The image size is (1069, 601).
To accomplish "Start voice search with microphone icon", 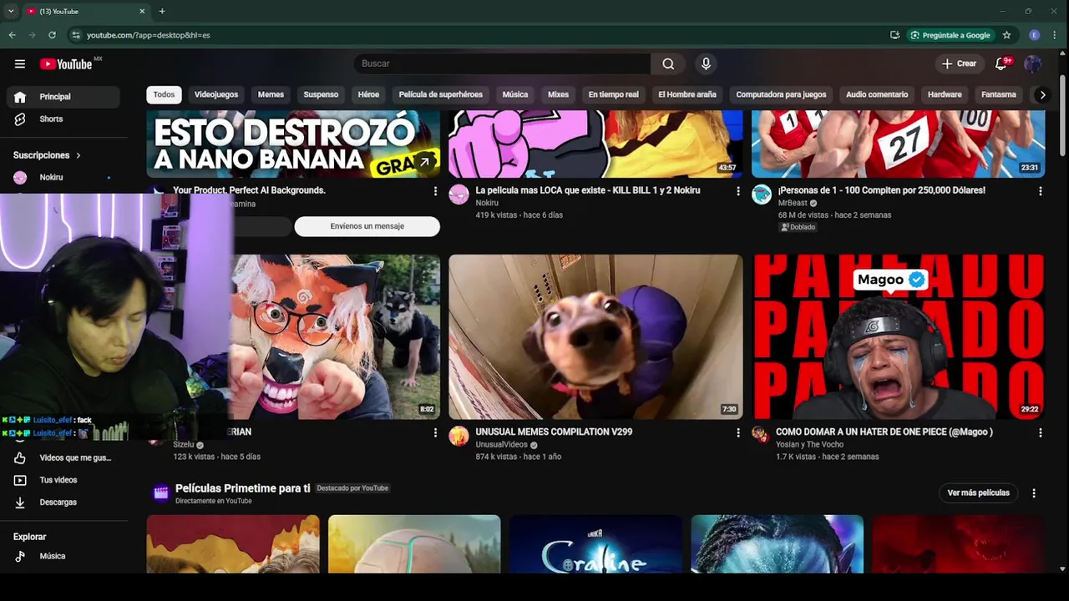I will [x=706, y=63].
